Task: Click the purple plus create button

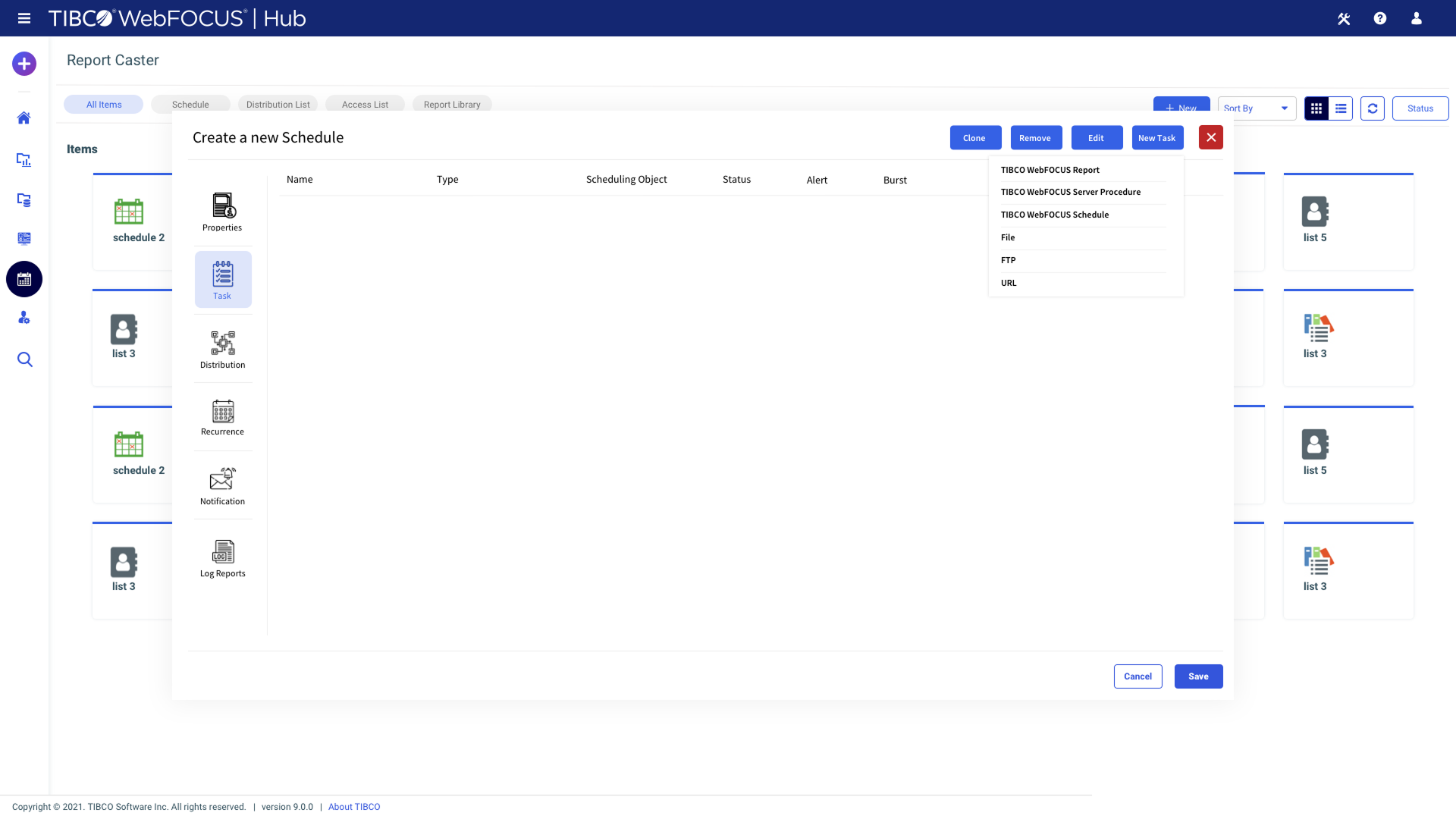Action: (24, 64)
